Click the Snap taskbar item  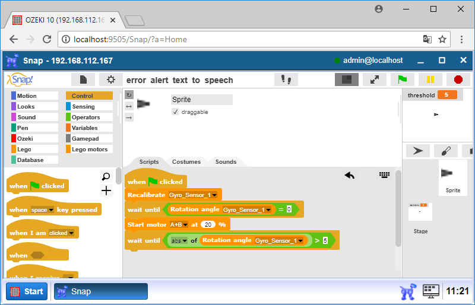click(x=101, y=291)
